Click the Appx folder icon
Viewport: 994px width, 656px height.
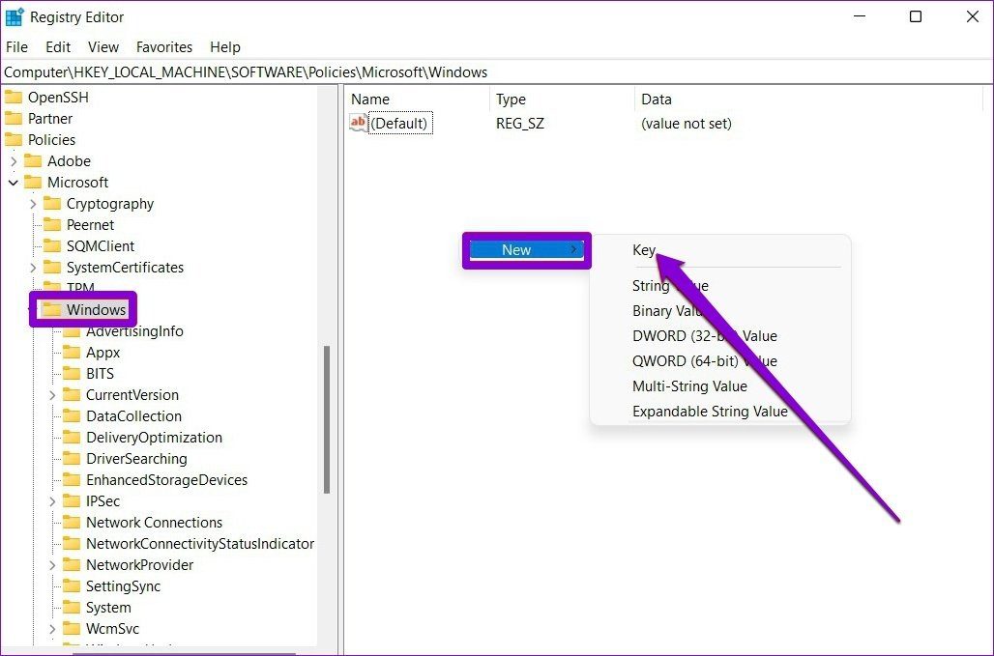point(72,352)
